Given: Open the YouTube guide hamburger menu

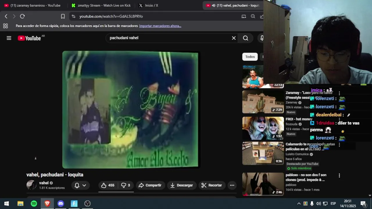Looking at the screenshot, I should [x=9, y=38].
